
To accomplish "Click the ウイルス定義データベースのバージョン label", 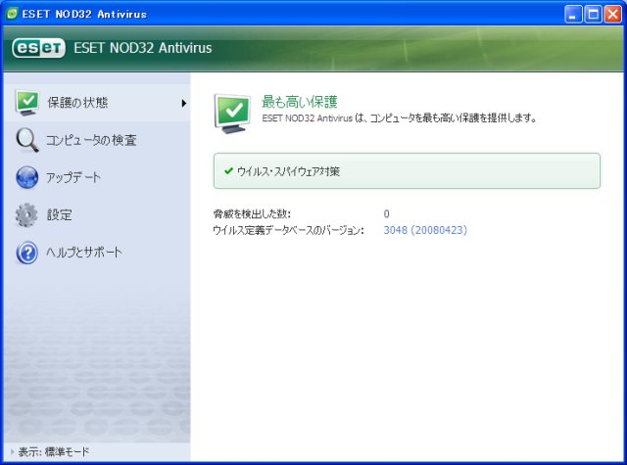I will tap(288, 230).
